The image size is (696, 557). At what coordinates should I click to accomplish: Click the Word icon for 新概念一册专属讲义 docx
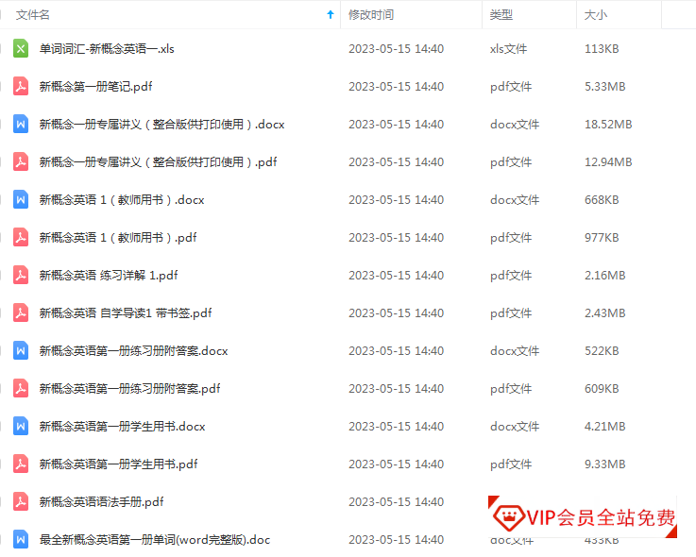coord(21,125)
